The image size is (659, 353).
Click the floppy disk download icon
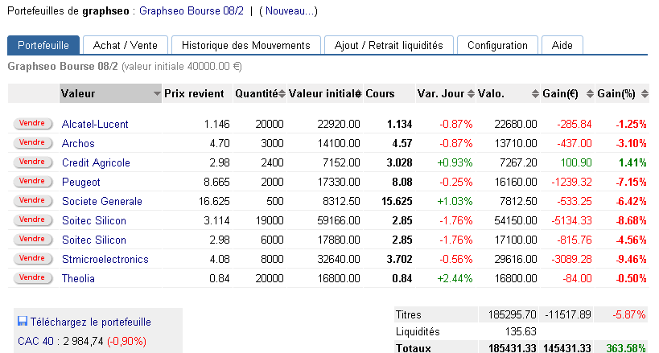click(x=23, y=322)
